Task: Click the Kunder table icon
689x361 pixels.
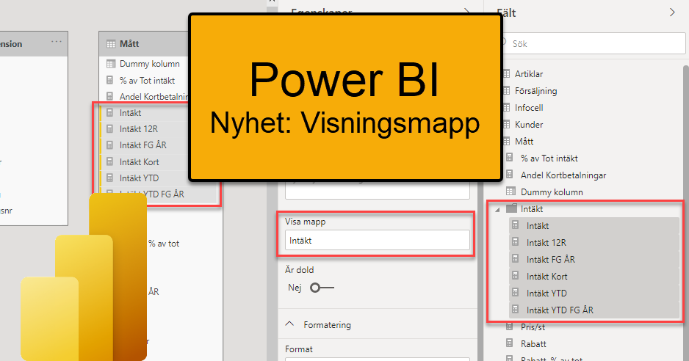Action: coord(505,125)
